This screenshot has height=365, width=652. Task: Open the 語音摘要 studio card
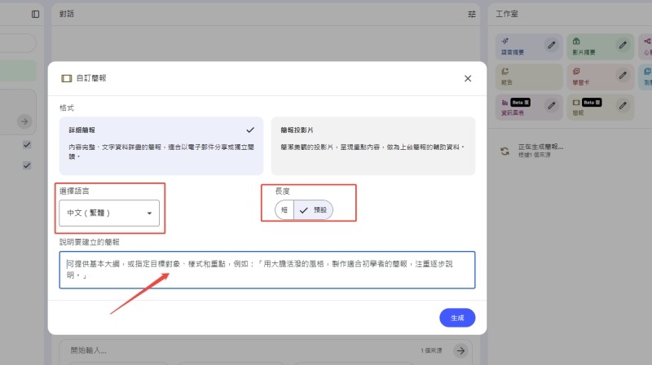[x=529, y=46]
